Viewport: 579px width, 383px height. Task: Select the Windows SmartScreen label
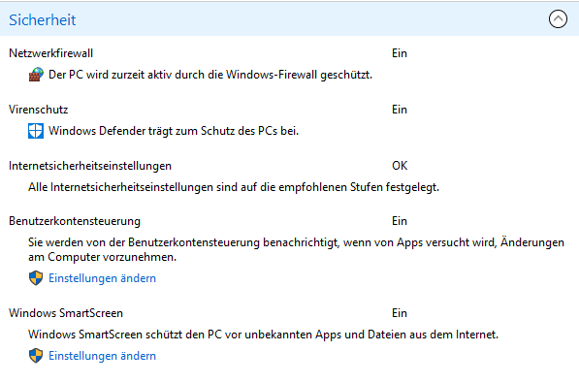pos(66,313)
